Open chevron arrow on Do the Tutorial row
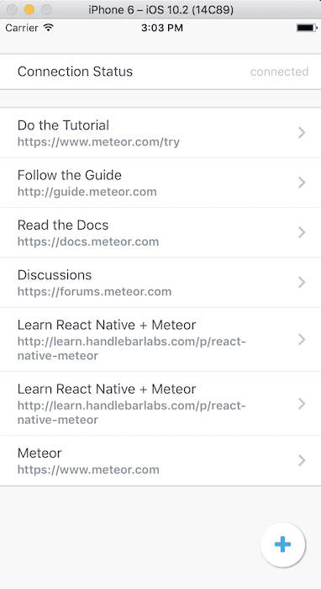Image resolution: width=321 pixels, height=589 pixels. coord(302,133)
